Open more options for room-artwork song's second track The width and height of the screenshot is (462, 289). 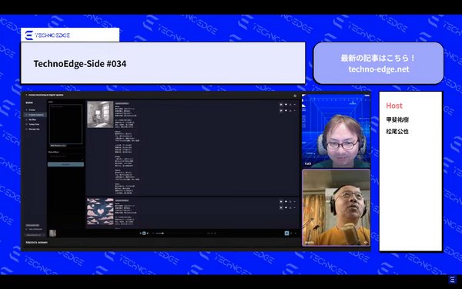pyautogui.click(x=295, y=110)
